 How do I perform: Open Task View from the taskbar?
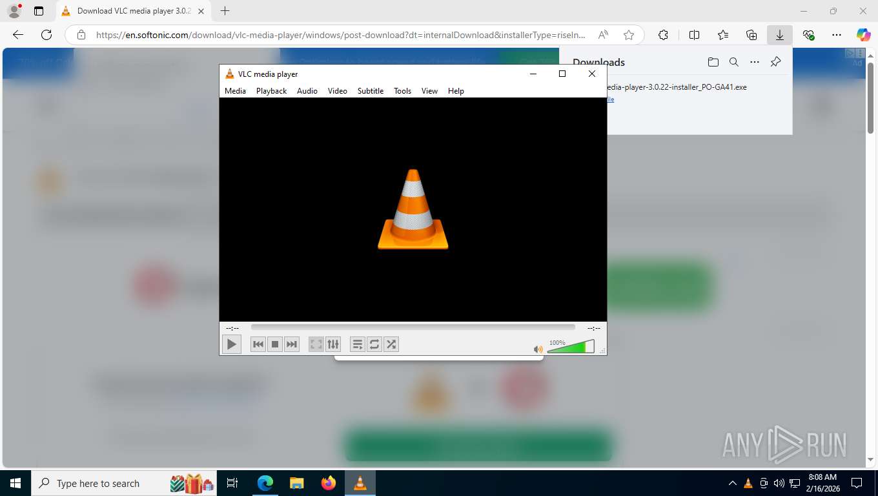click(x=233, y=483)
